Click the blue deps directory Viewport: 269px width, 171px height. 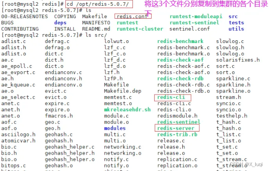[60, 23]
